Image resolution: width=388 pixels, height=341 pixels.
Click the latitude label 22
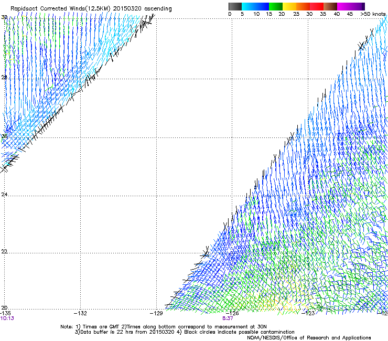pyautogui.click(x=4, y=251)
